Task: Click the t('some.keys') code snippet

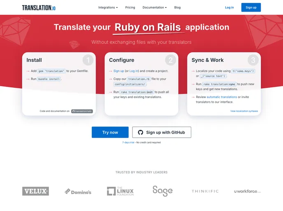Action: click(243, 71)
